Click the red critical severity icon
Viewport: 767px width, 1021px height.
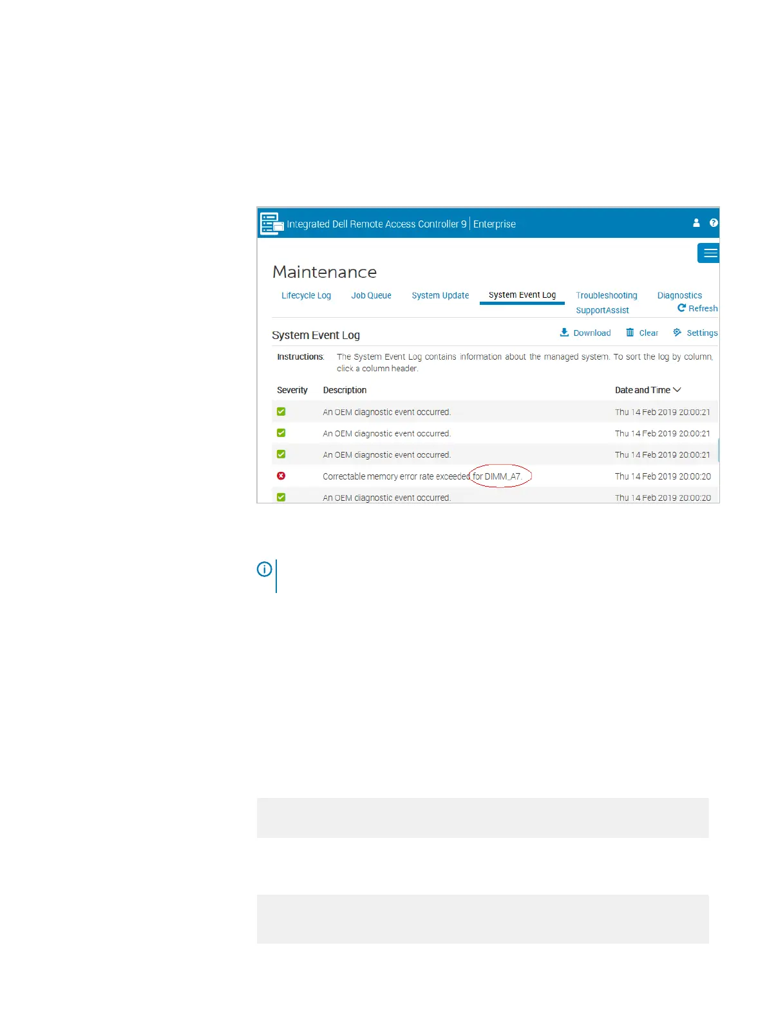click(281, 476)
